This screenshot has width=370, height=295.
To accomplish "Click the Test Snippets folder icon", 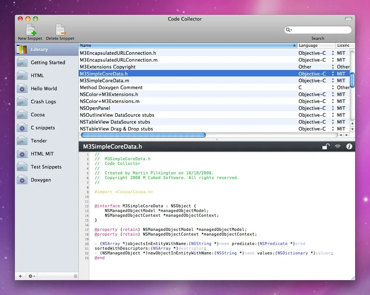I will click(22, 167).
